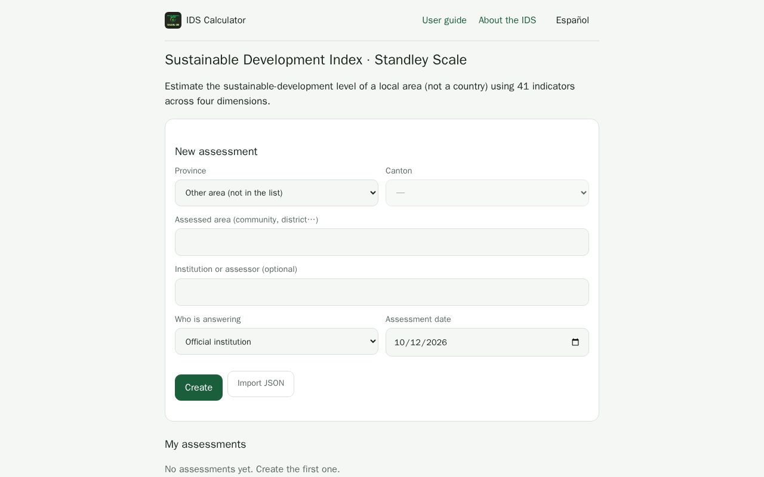Click the 'Sustainable Development Index · Standley Scale' heading
This screenshot has height=477, width=764.
pyautogui.click(x=316, y=60)
